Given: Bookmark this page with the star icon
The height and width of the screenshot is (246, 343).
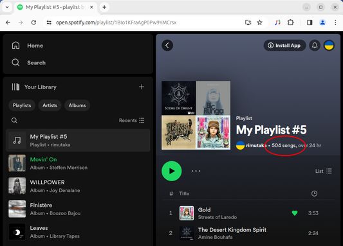Looking at the screenshot, I should click(259, 22).
